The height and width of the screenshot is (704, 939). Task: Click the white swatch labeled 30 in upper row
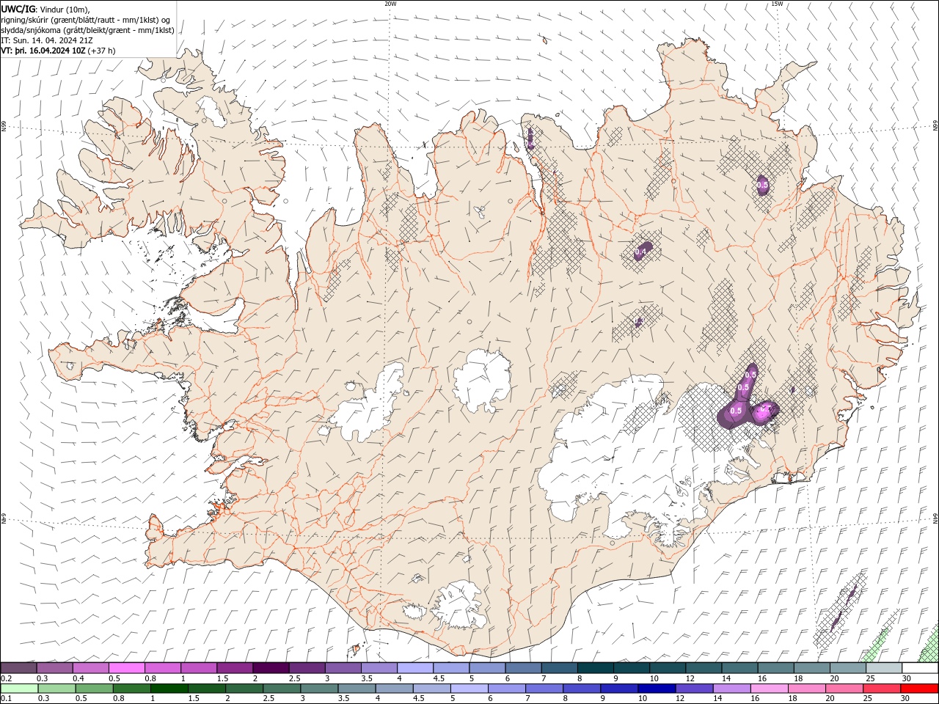920,668
